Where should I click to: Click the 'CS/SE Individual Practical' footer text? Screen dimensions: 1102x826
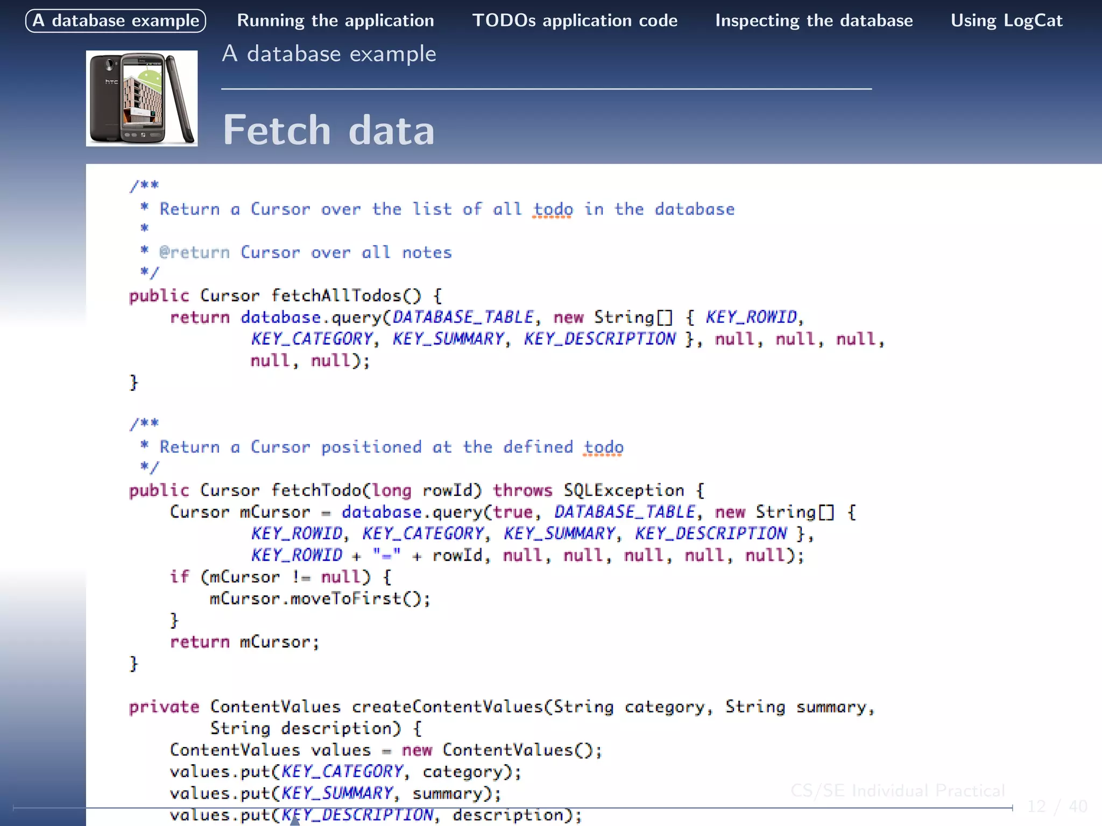[x=898, y=791]
